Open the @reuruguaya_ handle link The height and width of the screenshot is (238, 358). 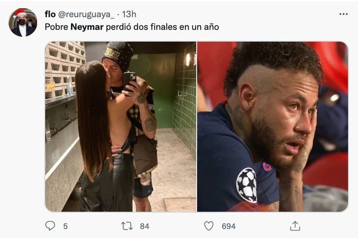[86, 14]
